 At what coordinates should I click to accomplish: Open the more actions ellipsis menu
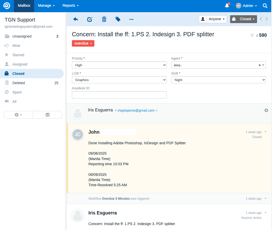click(131, 19)
